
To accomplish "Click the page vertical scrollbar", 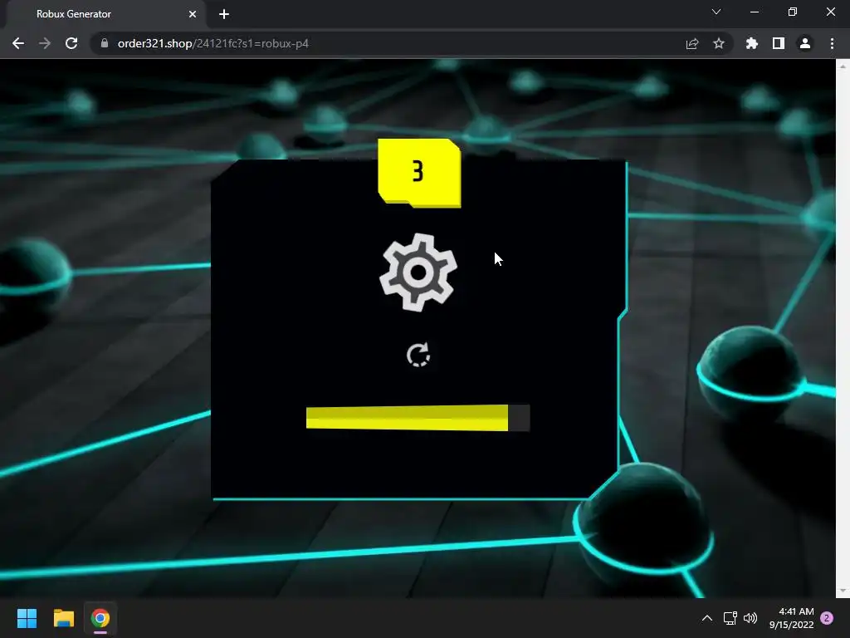I will (843, 328).
